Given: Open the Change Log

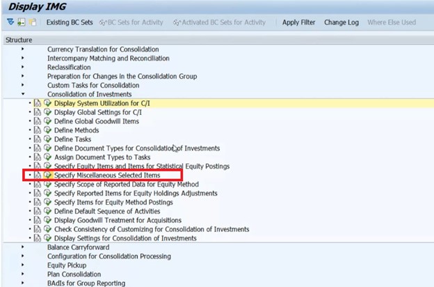Looking at the screenshot, I should 341,22.
